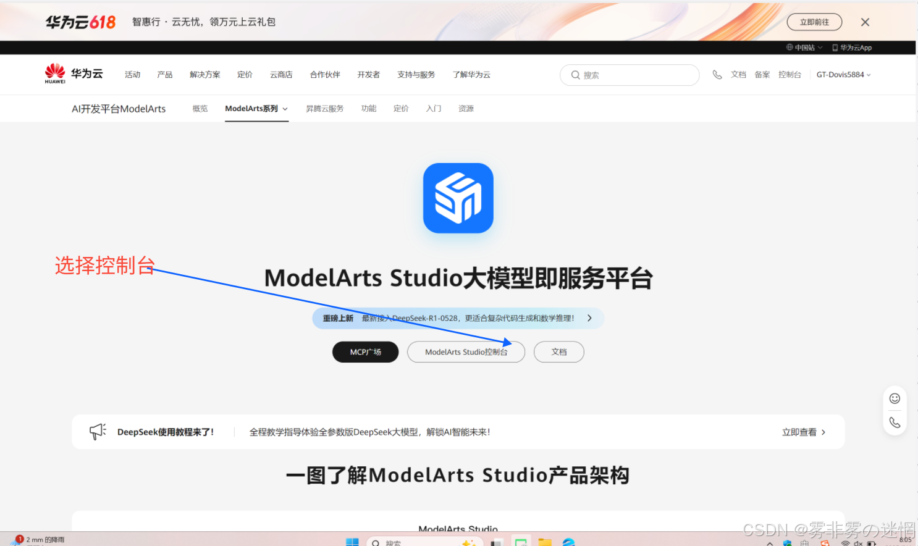Click the Huawei Cloud logo
This screenshot has width=918, height=546.
point(74,73)
